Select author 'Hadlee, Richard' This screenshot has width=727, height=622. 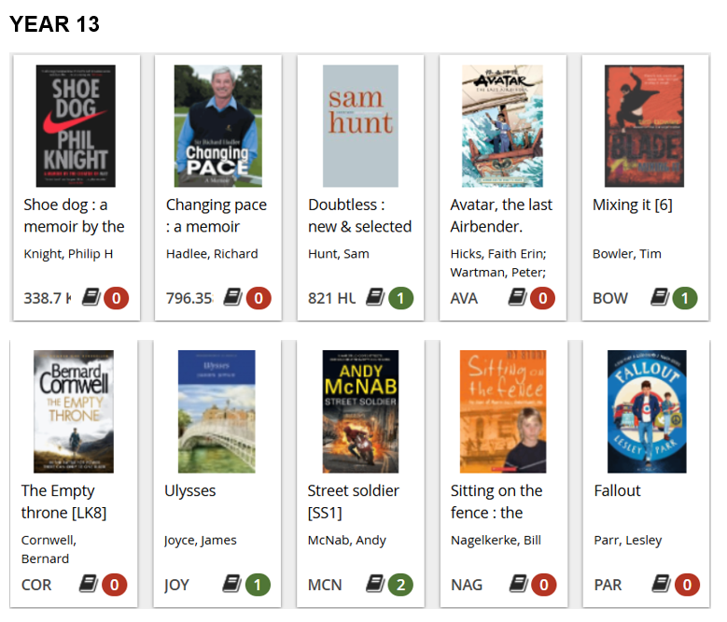point(212,254)
